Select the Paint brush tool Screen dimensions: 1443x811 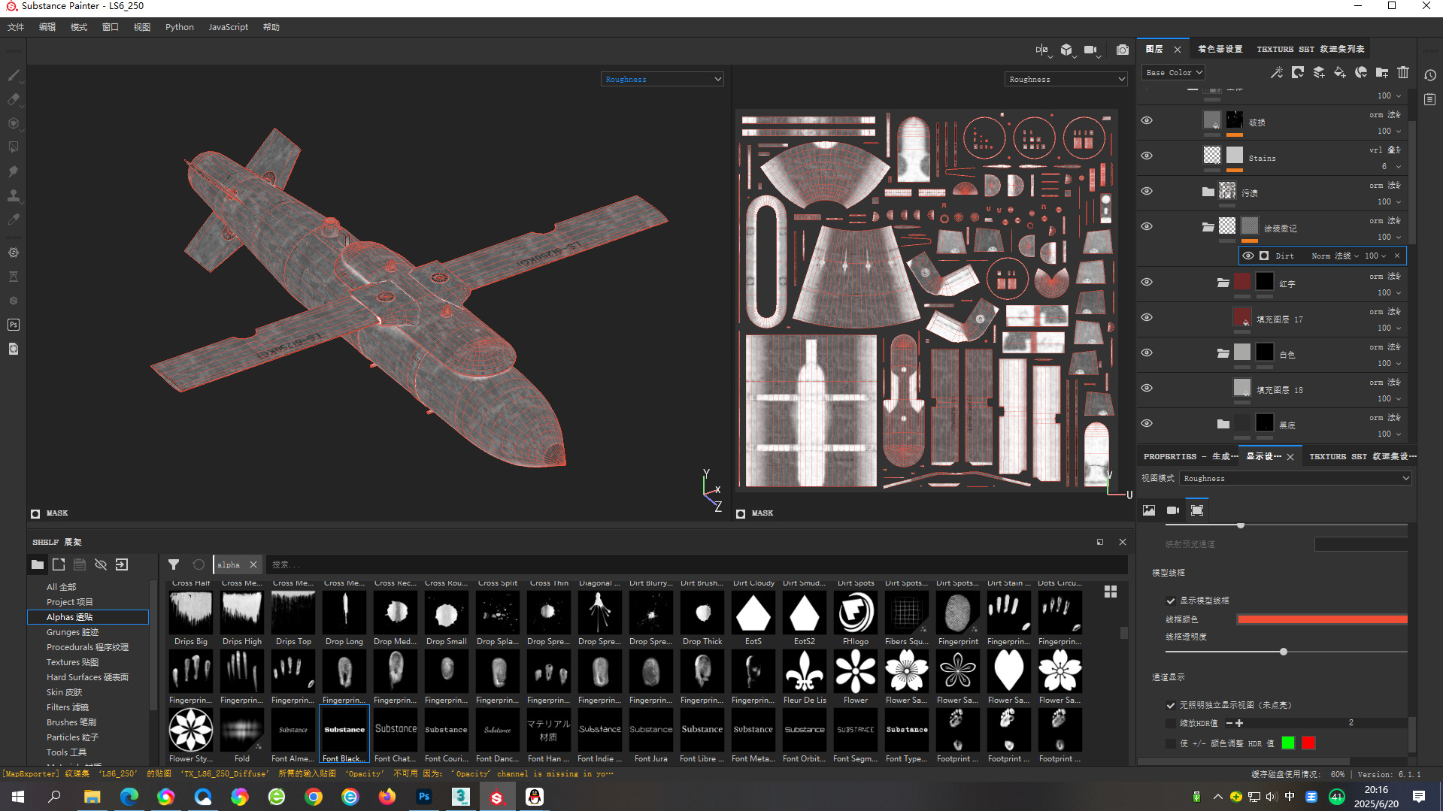click(x=14, y=75)
